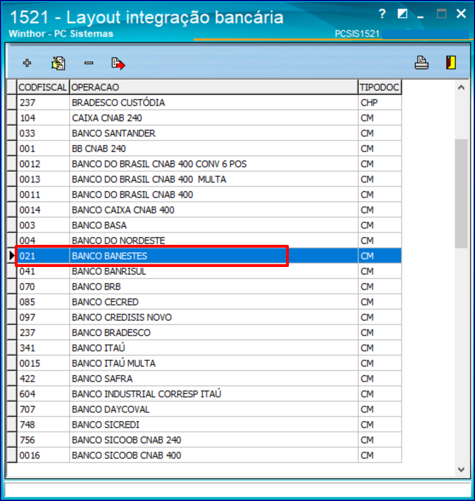Viewport: 475px width, 501px height.
Task: Click the edit layout icon with hand
Action: pos(58,63)
